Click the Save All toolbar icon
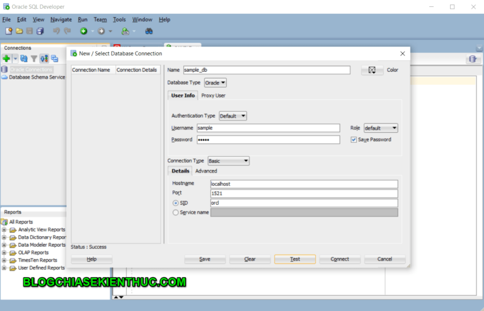The image size is (484, 311). tap(40, 31)
